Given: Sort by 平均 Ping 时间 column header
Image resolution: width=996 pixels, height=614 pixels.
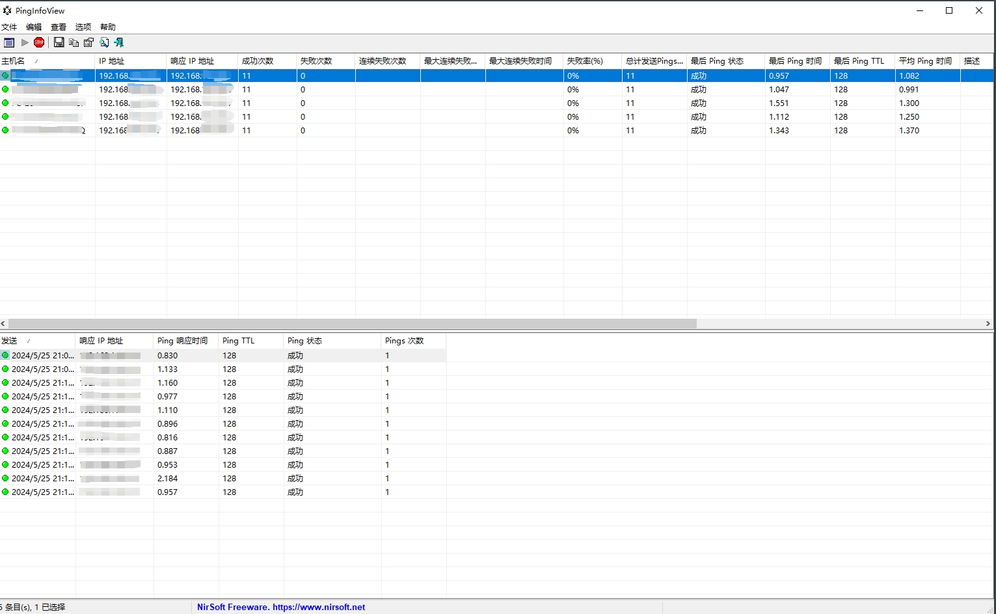Looking at the screenshot, I should coord(926,61).
